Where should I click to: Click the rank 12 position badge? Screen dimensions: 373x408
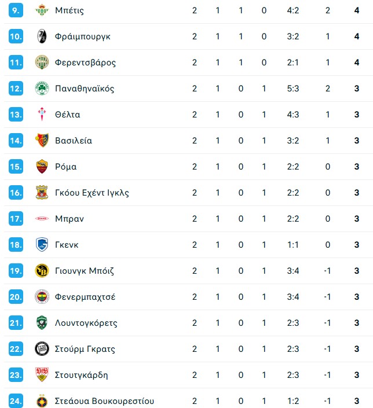coord(16,89)
